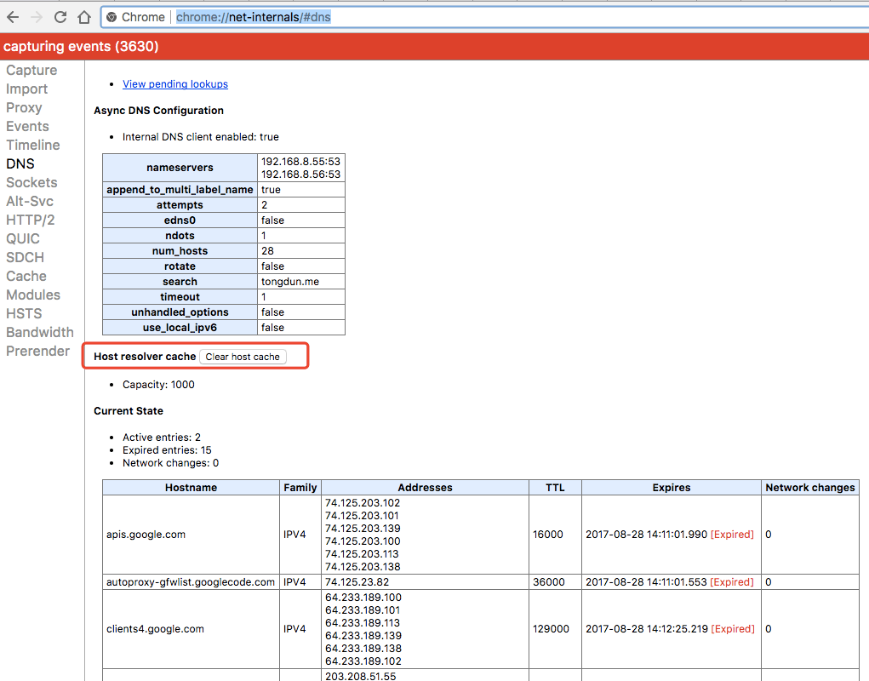Image resolution: width=869 pixels, height=681 pixels.
Task: Click the Clear host cache button
Action: click(243, 357)
